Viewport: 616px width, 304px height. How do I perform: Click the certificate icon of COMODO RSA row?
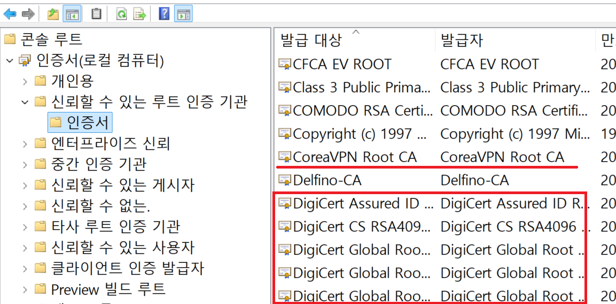point(284,110)
